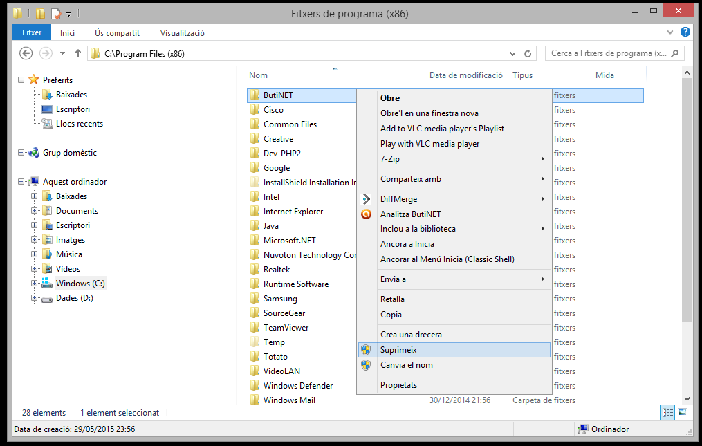
Task: Open the address bar history dropdown
Action: point(512,54)
